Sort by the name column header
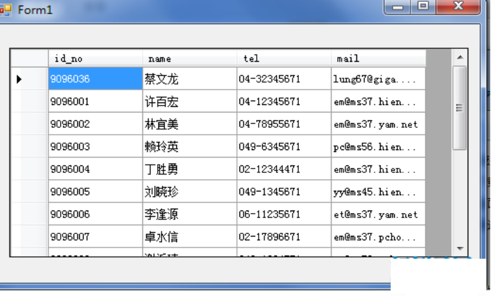This screenshot has width=495, height=297. 189,59
